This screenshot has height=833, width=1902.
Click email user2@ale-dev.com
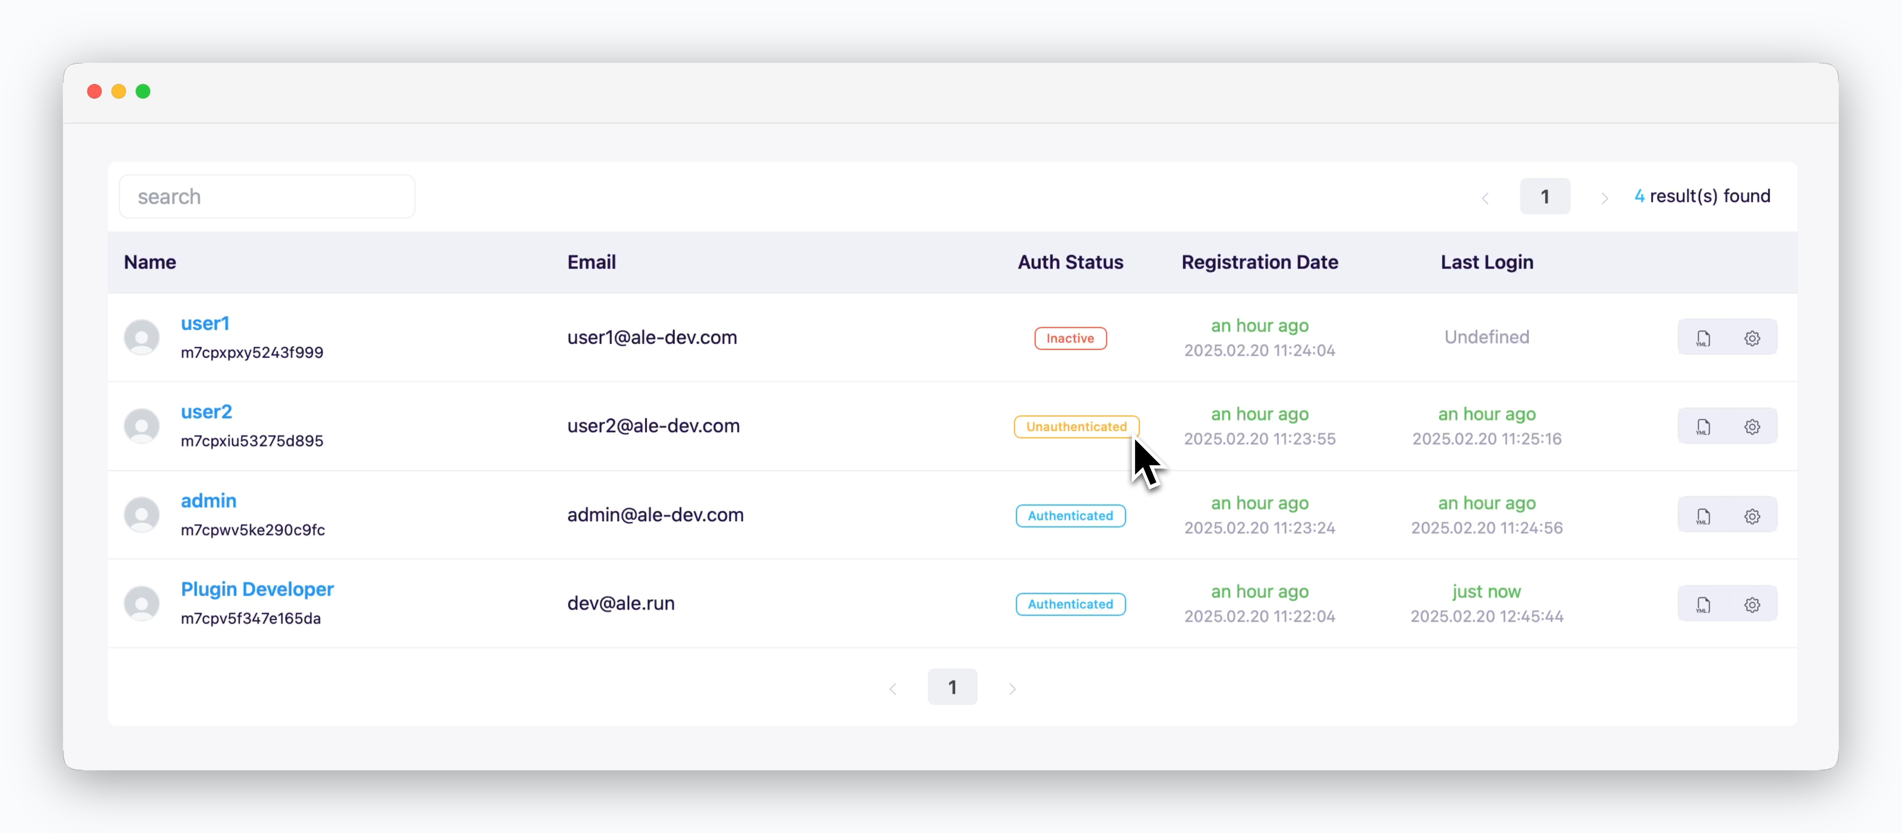click(x=653, y=426)
